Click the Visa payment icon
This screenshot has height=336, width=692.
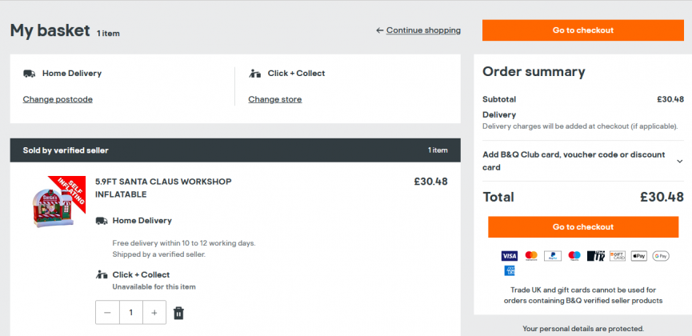510,256
